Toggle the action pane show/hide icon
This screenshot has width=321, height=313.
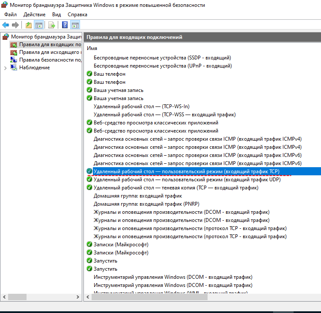pyautogui.click(x=75, y=25)
